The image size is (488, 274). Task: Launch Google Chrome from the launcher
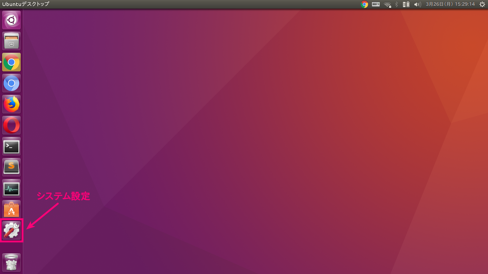point(11,62)
